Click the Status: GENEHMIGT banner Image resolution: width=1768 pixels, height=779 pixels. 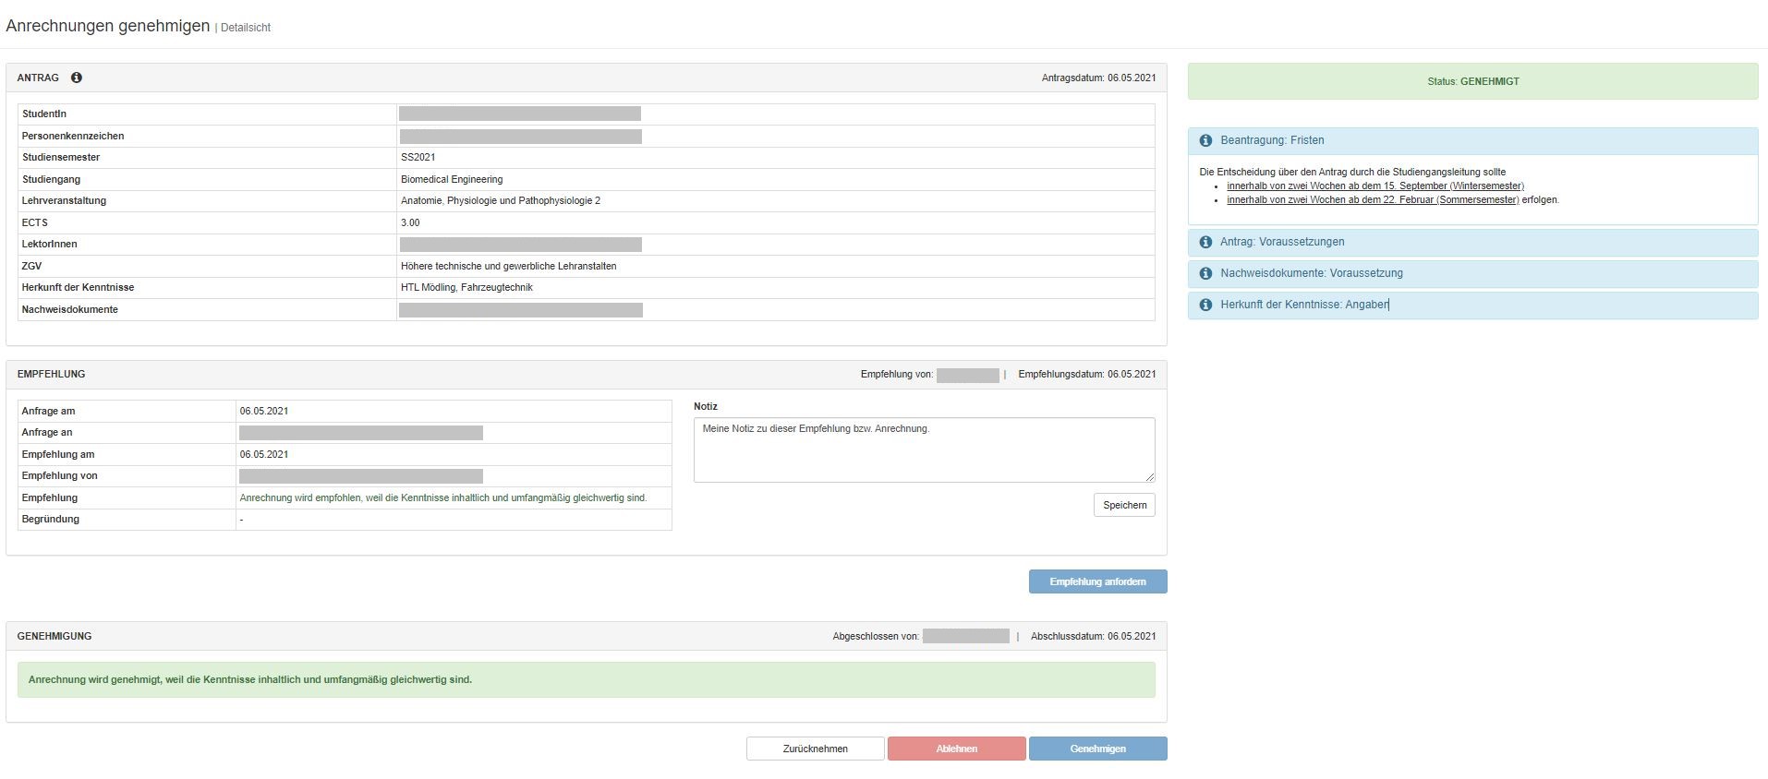(1472, 81)
